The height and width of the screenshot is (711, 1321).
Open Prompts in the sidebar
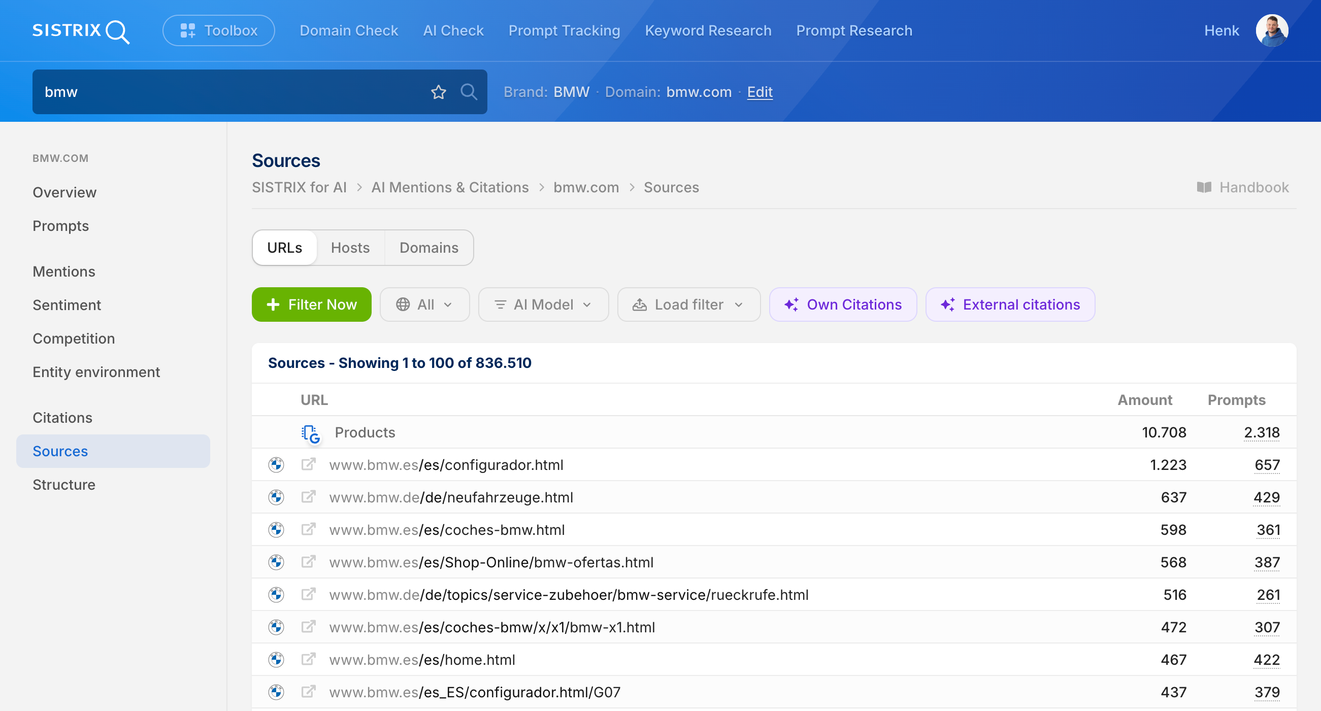tap(60, 225)
